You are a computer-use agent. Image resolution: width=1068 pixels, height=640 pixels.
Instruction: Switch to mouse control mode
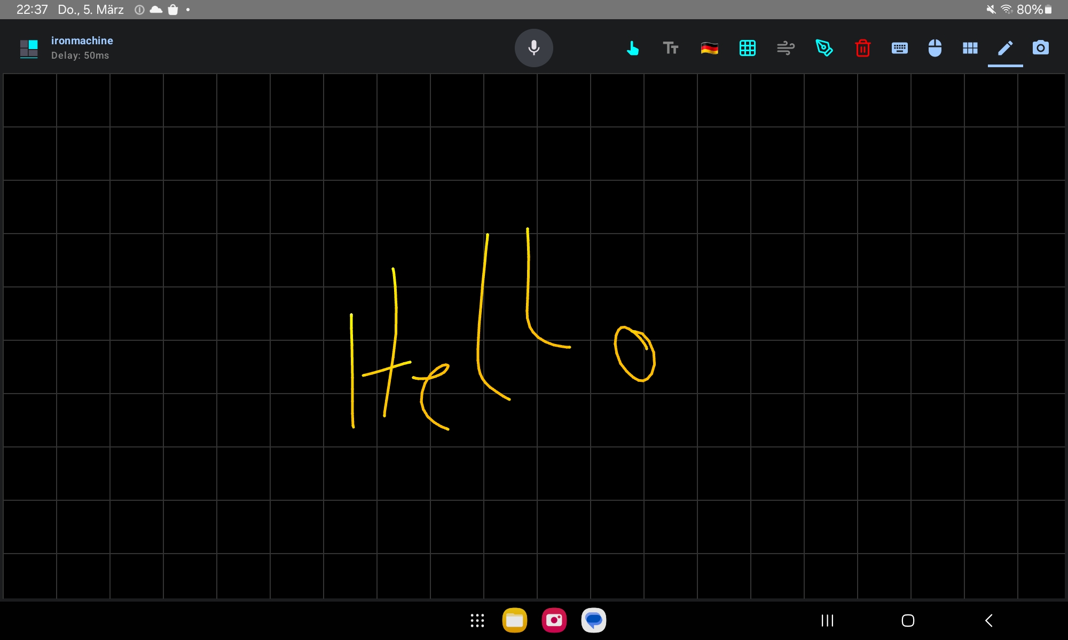[x=935, y=48]
